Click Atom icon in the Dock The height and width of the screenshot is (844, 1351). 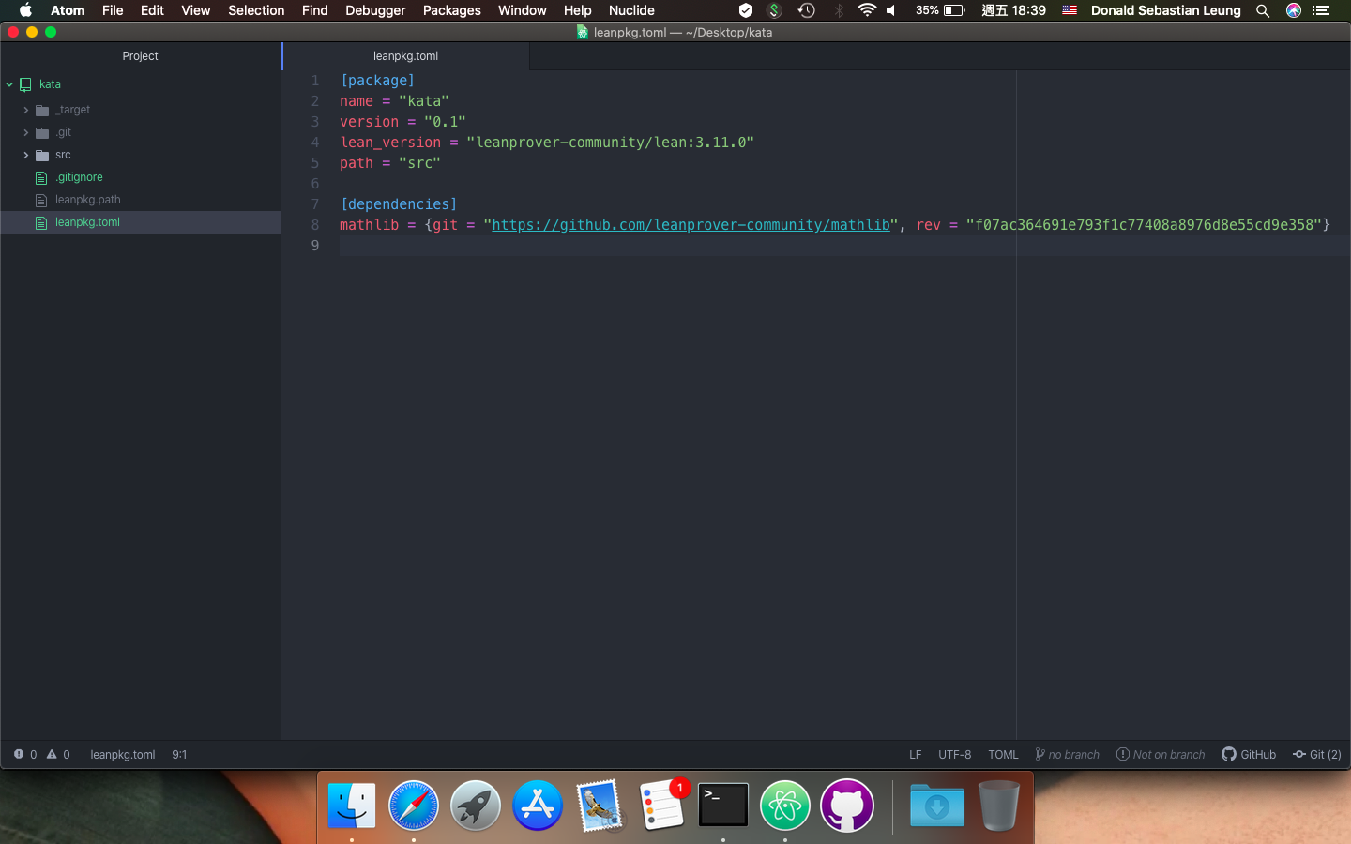[785, 806]
